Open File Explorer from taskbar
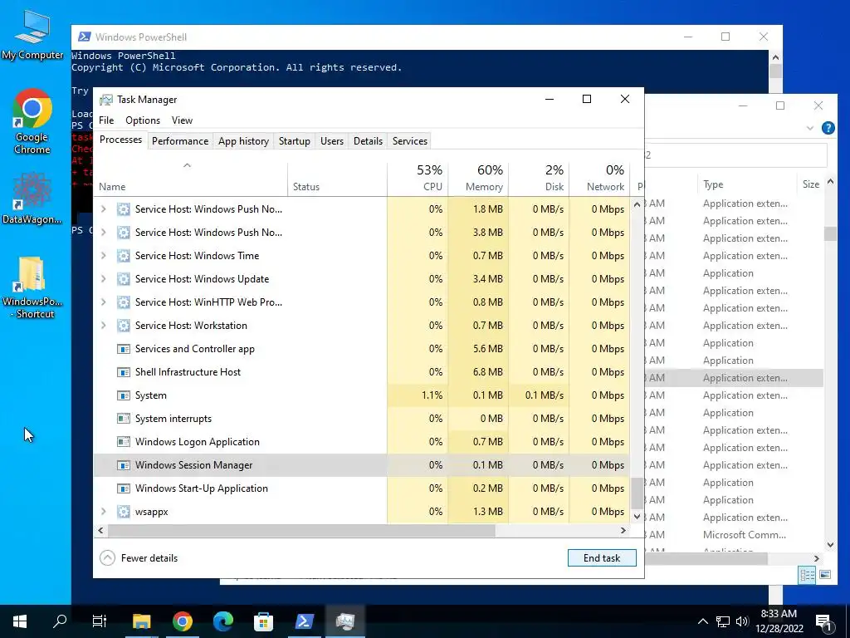The height and width of the screenshot is (638, 850). pos(141,621)
